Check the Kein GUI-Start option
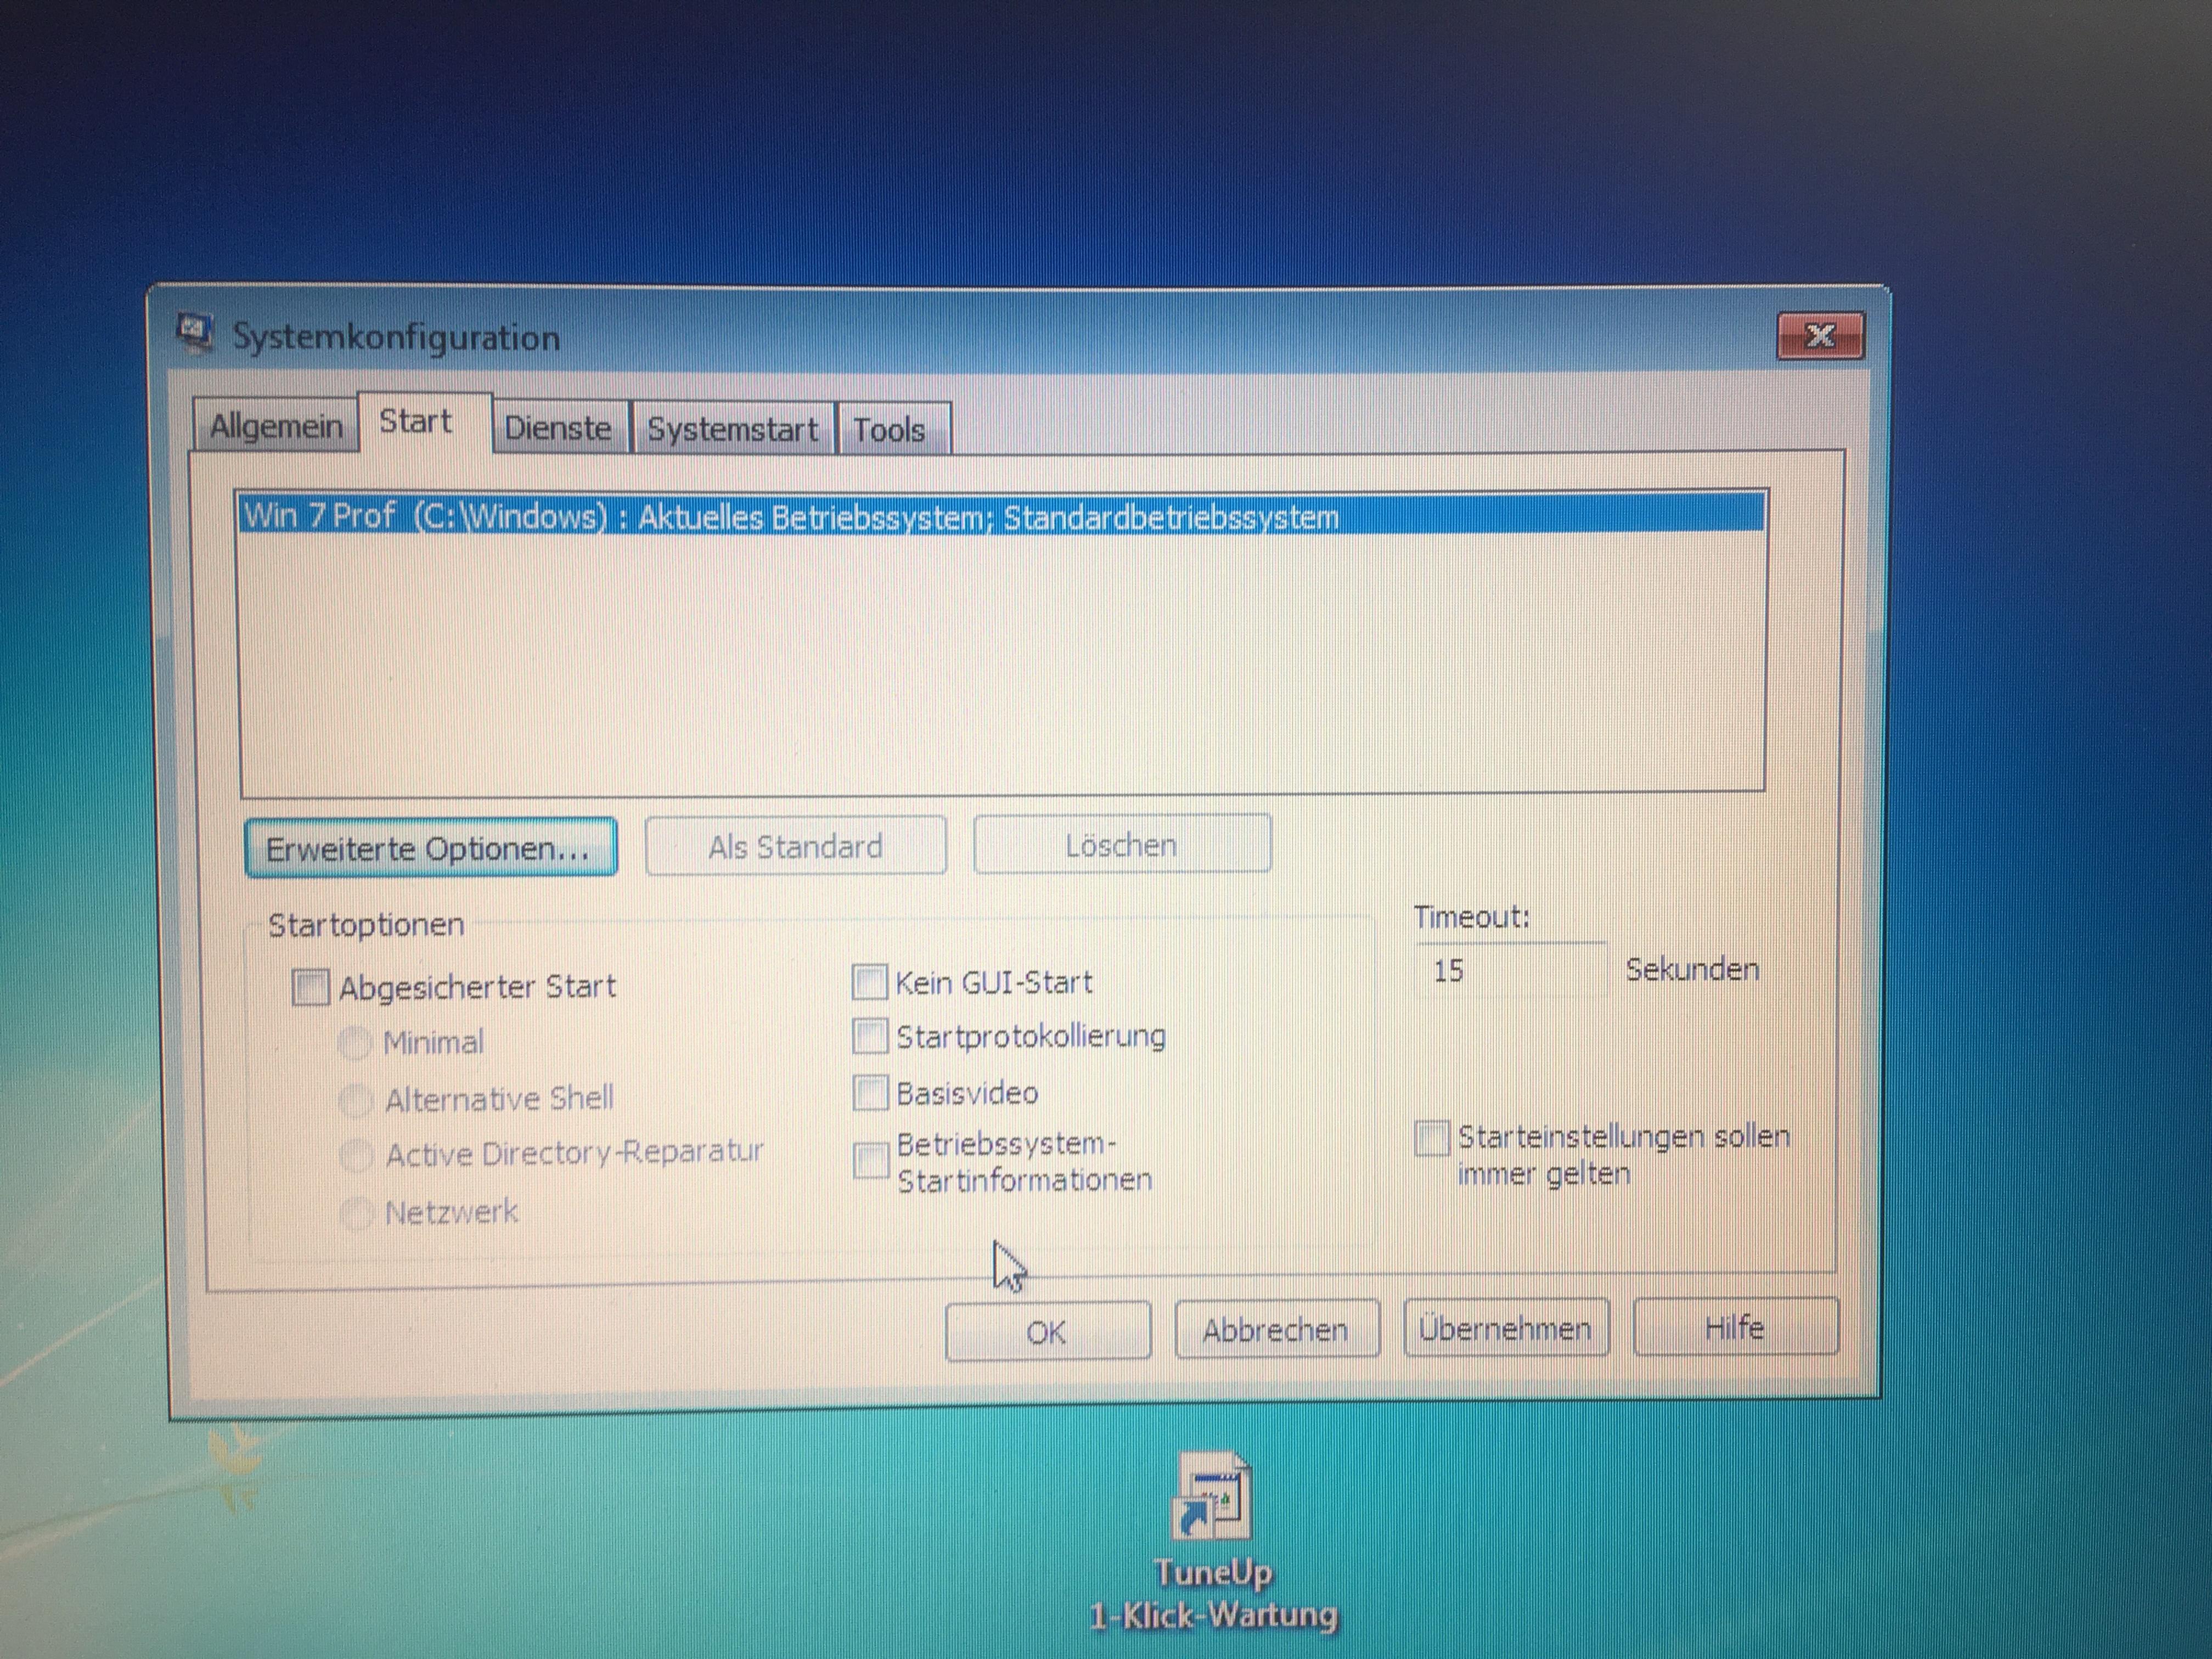2212x1659 pixels. pos(869,982)
